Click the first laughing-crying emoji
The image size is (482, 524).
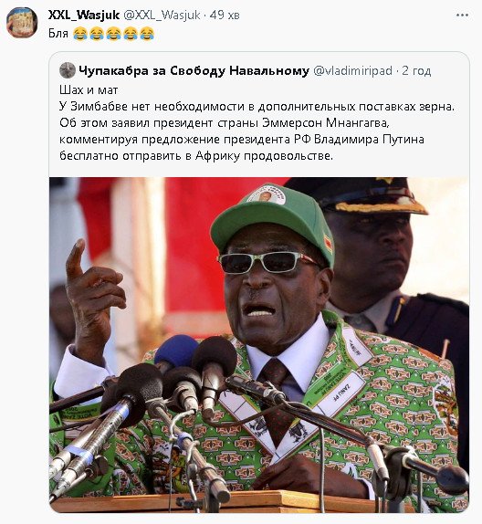80,34
